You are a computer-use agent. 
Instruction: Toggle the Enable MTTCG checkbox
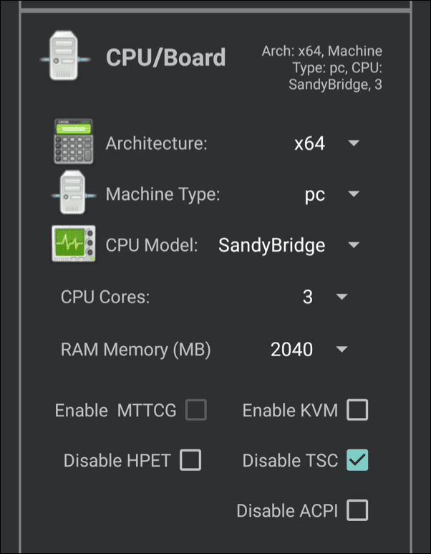195,410
